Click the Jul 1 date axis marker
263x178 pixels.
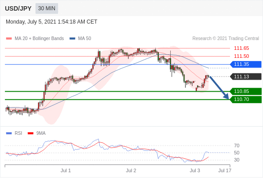point(66,170)
